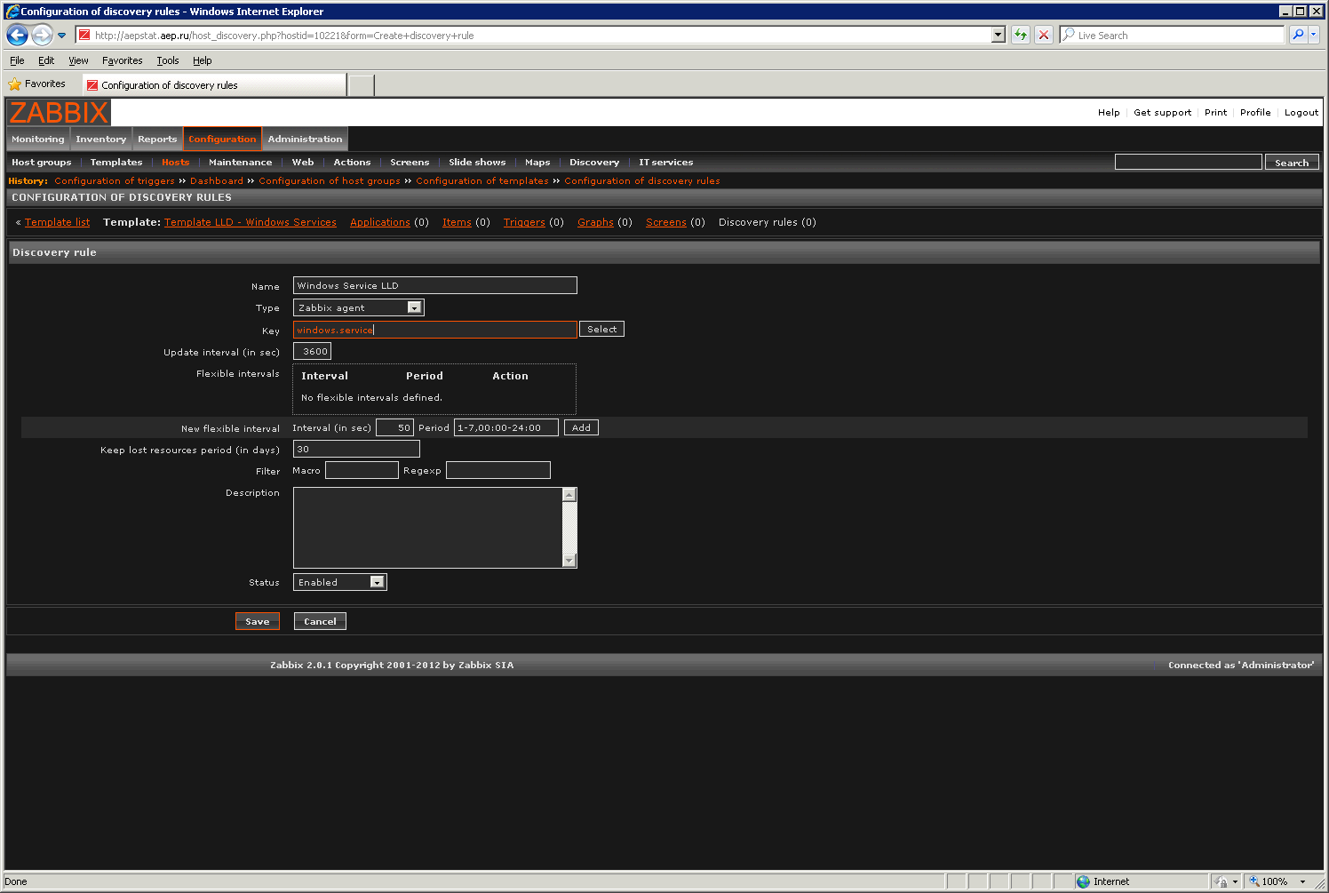Click the Name input field
This screenshot has width=1329, height=893.
coord(435,285)
